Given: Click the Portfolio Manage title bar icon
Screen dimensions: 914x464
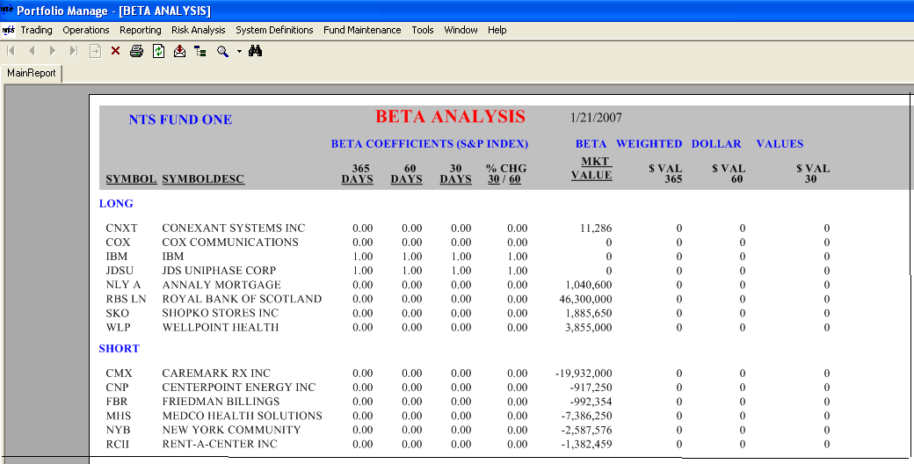Looking at the screenshot, I should [6, 10].
